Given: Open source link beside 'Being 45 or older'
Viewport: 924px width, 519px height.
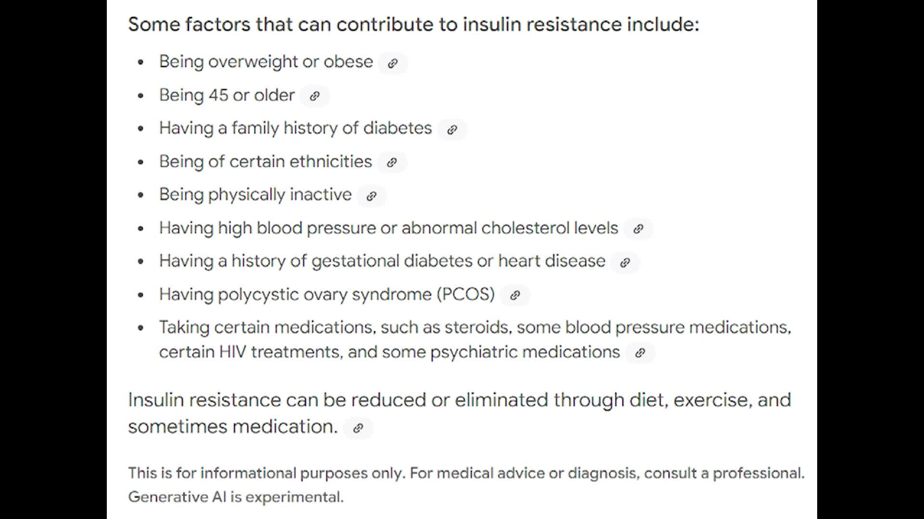Looking at the screenshot, I should point(315,96).
